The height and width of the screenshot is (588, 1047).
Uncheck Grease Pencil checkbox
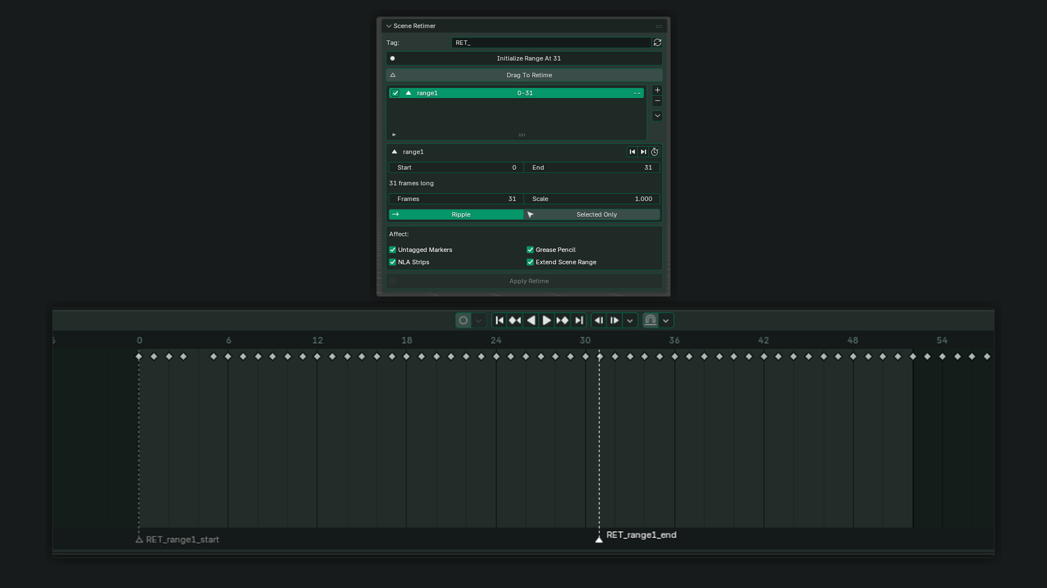(x=530, y=250)
